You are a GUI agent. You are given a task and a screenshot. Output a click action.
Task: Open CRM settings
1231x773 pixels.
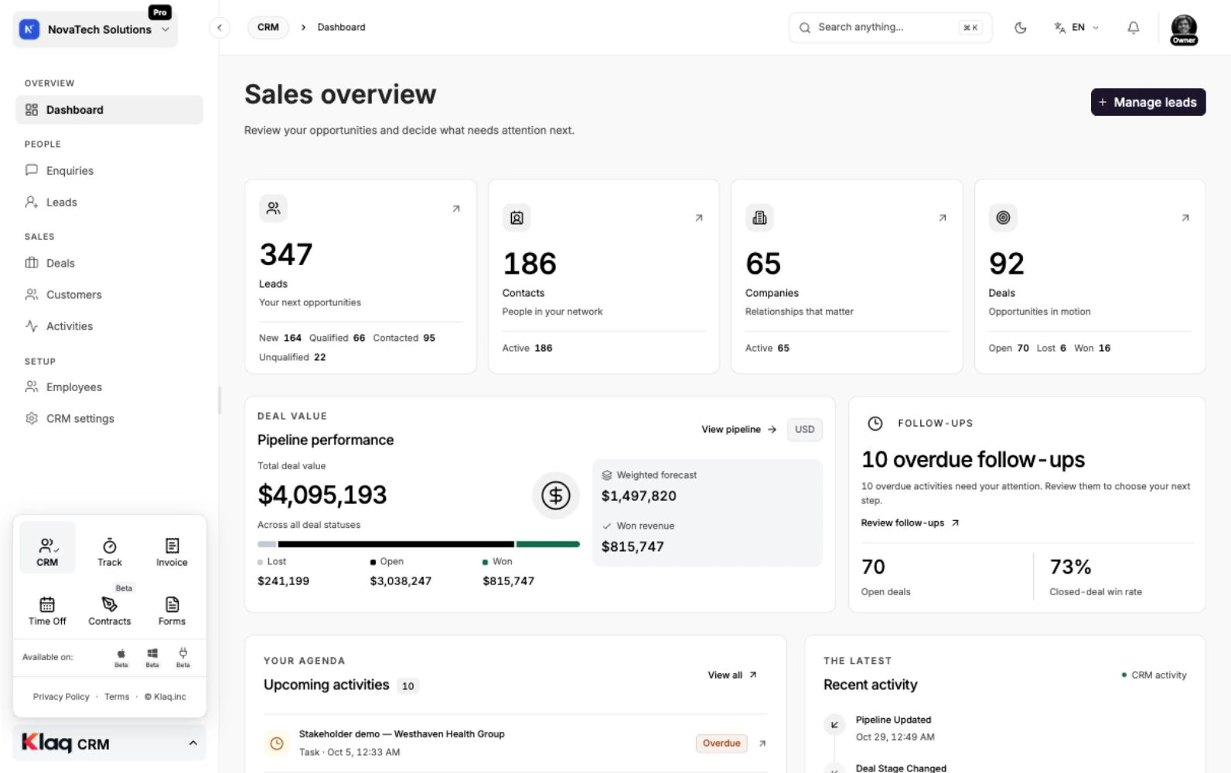click(x=109, y=418)
